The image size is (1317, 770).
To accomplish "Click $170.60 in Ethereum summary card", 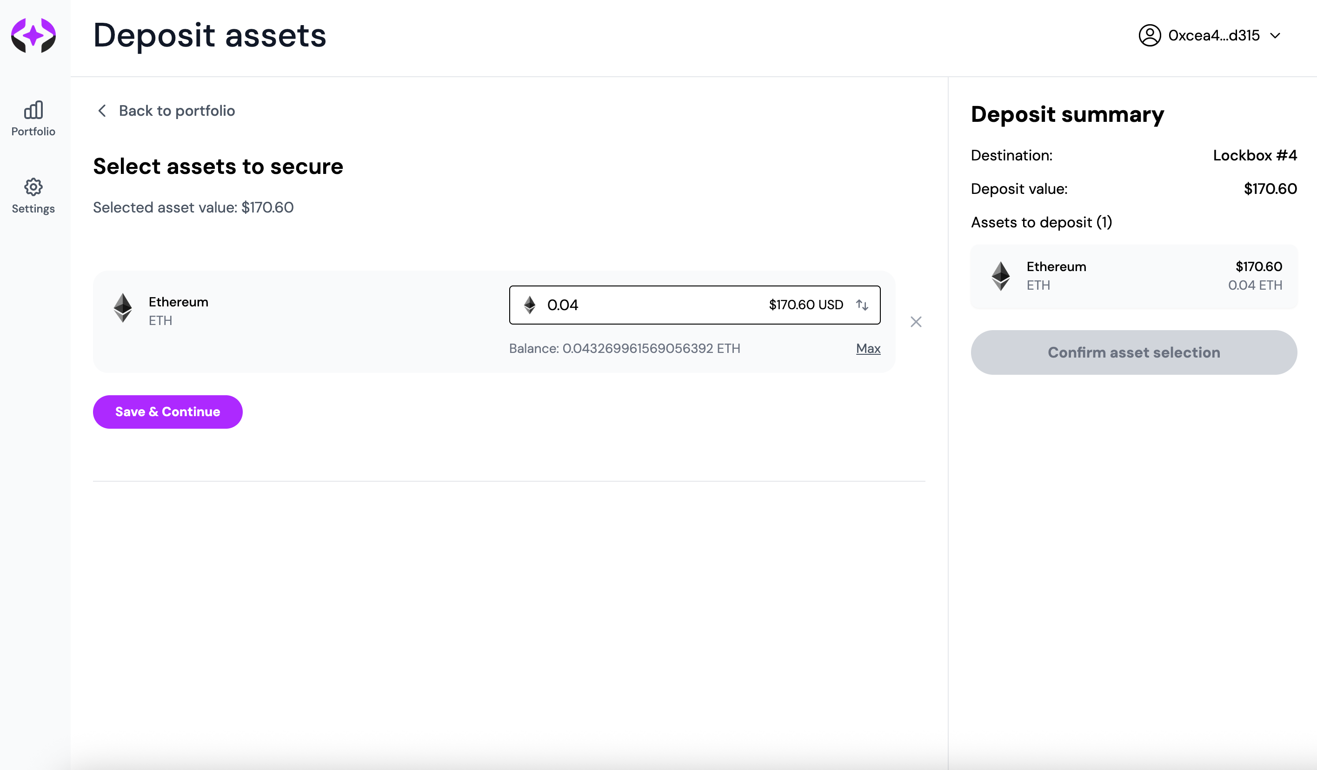I will [1258, 266].
